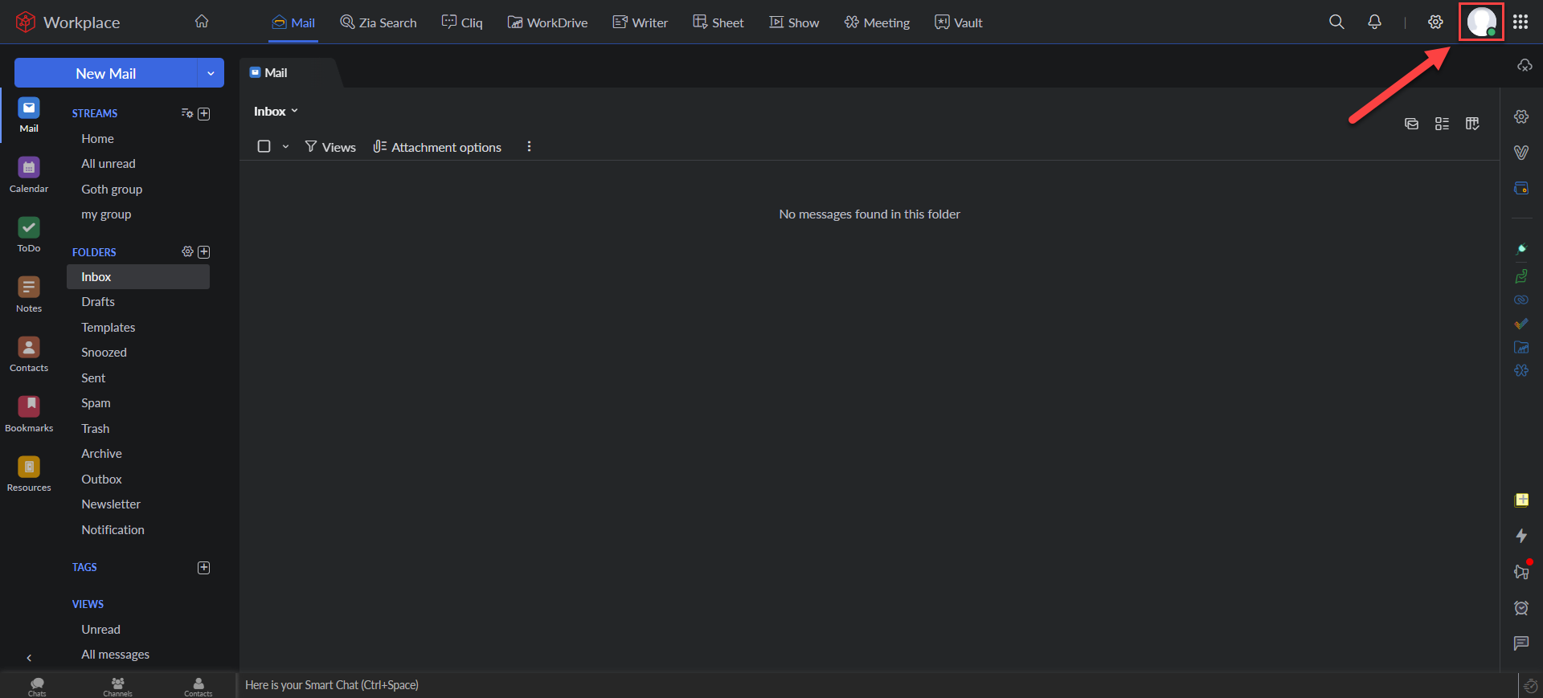Open Attachment options in toolbar

tap(437, 147)
